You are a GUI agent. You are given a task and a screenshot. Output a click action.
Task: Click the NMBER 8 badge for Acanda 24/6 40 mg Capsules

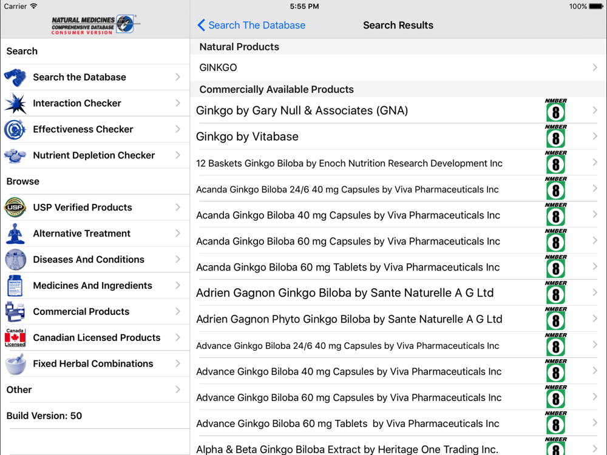[555, 189]
